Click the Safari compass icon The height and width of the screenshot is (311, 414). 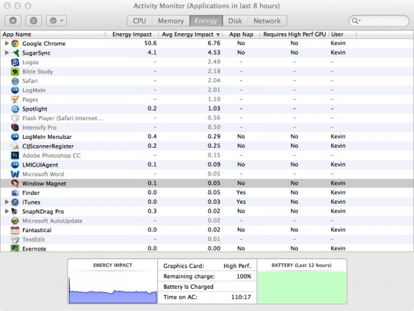(15, 81)
